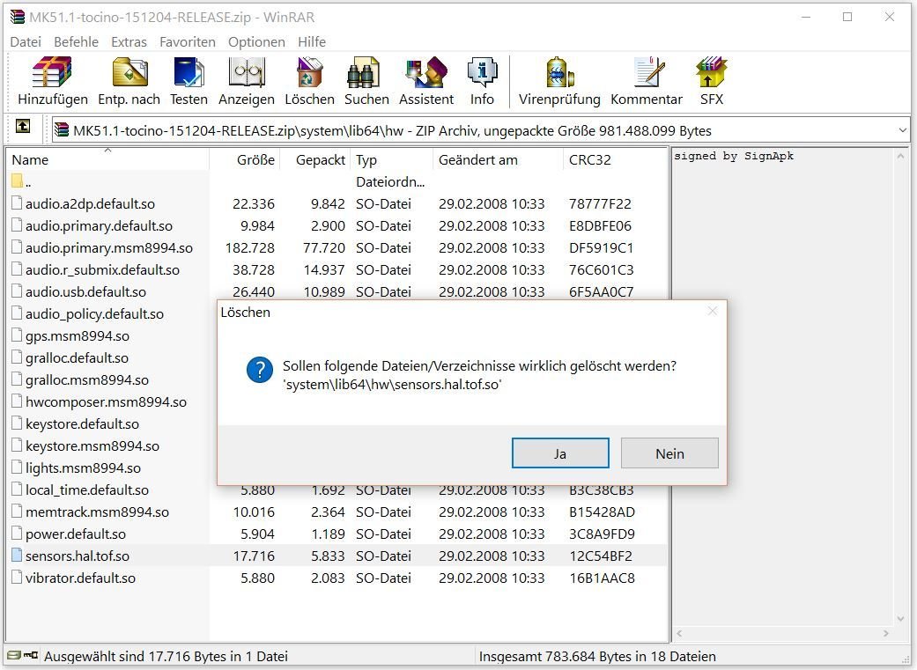The height and width of the screenshot is (670, 917).
Task: Select the file audio.r_submix.default.so
Action: 102,270
